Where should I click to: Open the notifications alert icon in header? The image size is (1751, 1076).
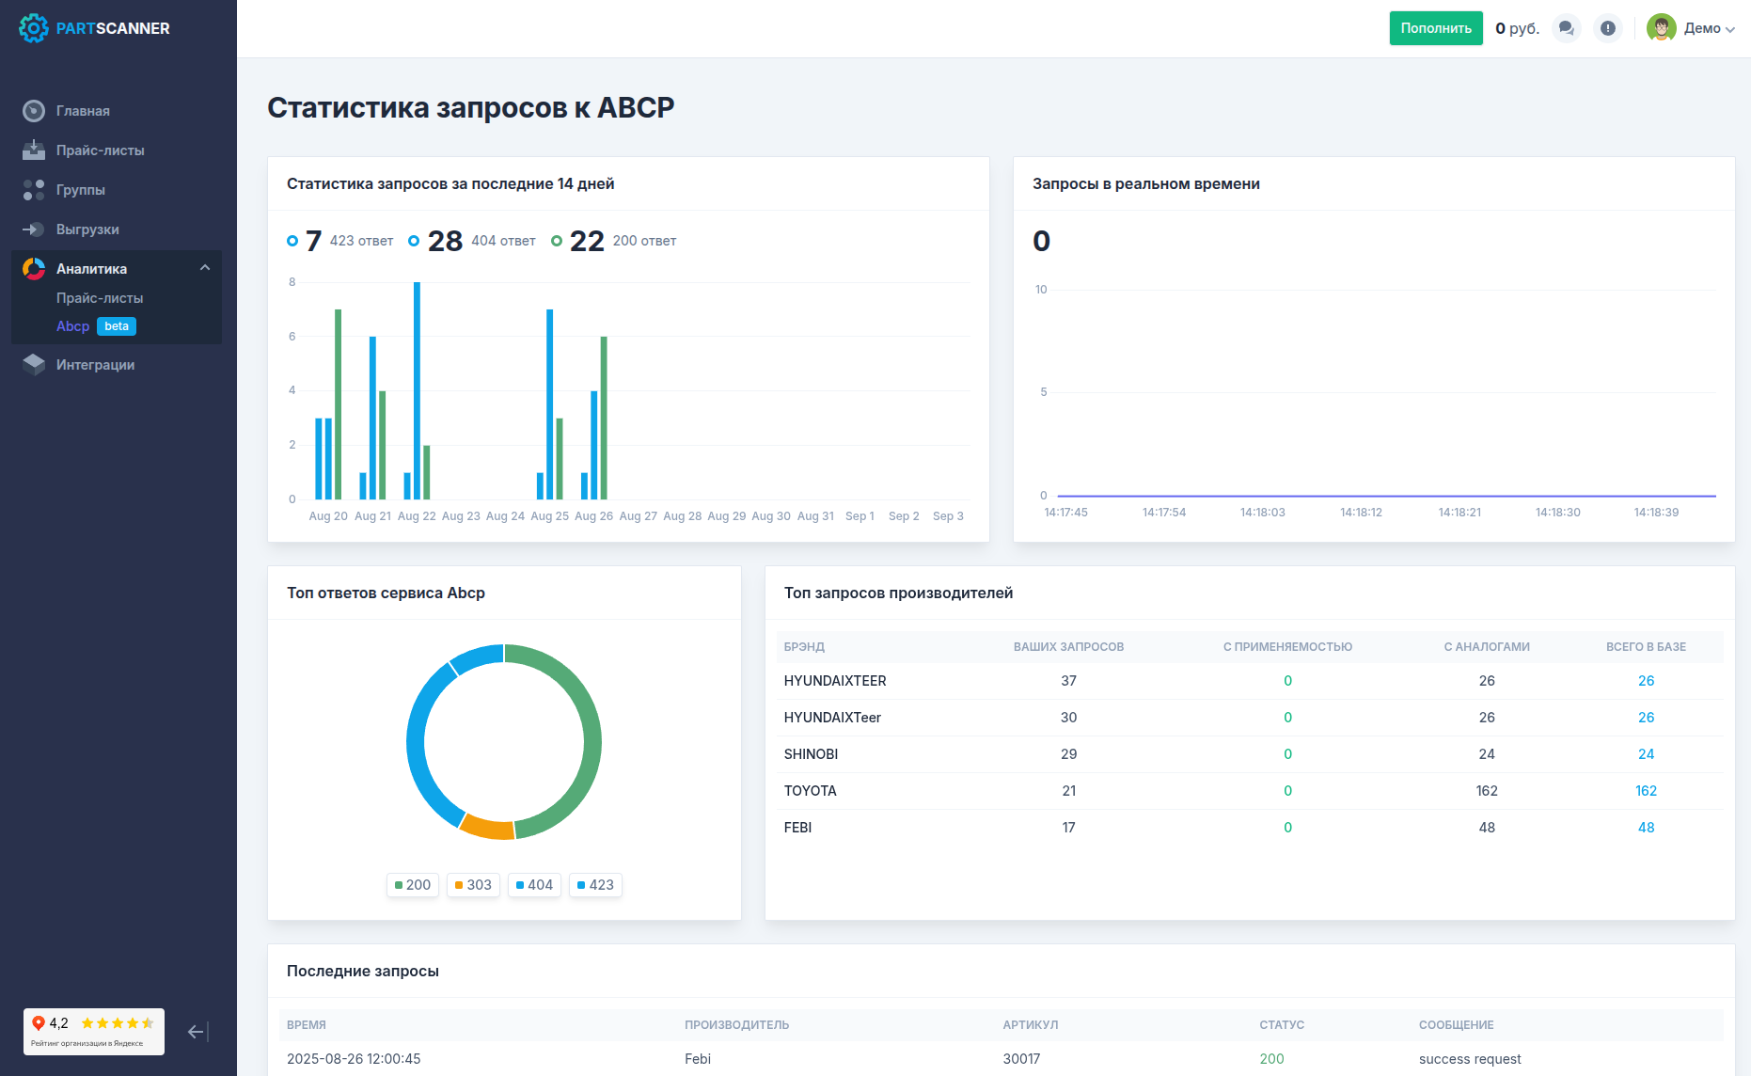point(1608,28)
